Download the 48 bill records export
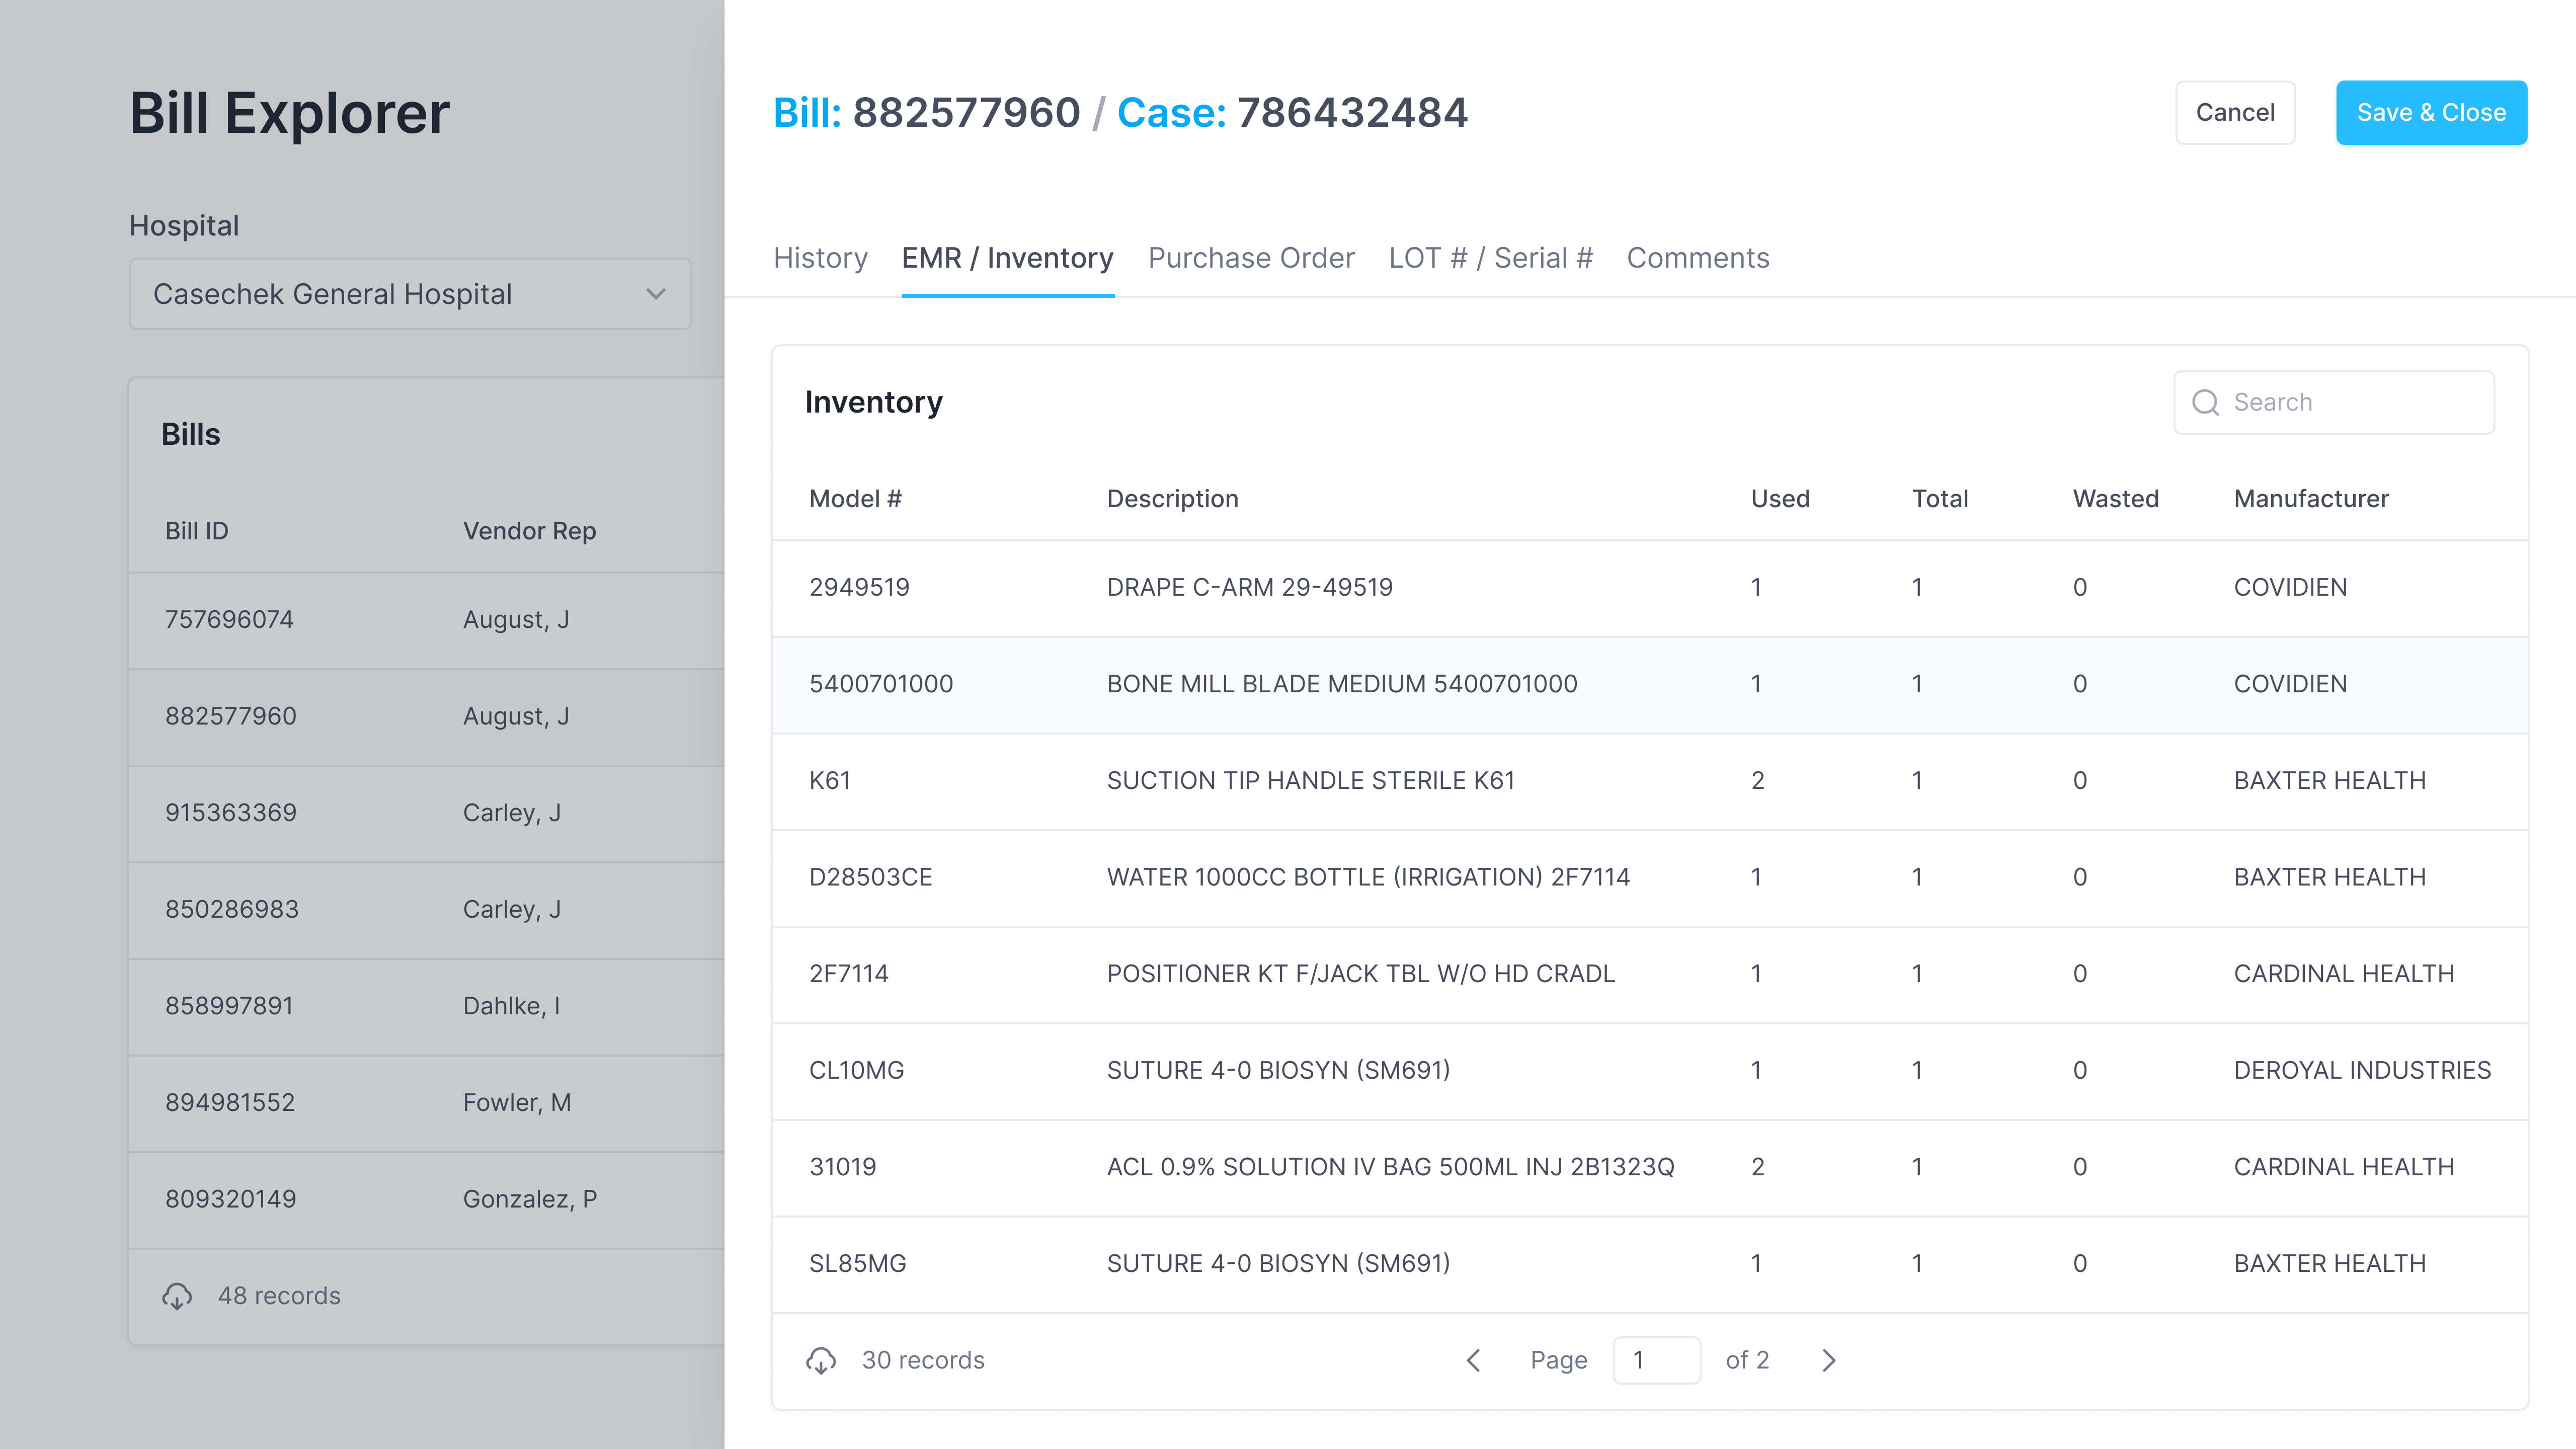This screenshot has height=1449, width=2576. tap(178, 1296)
